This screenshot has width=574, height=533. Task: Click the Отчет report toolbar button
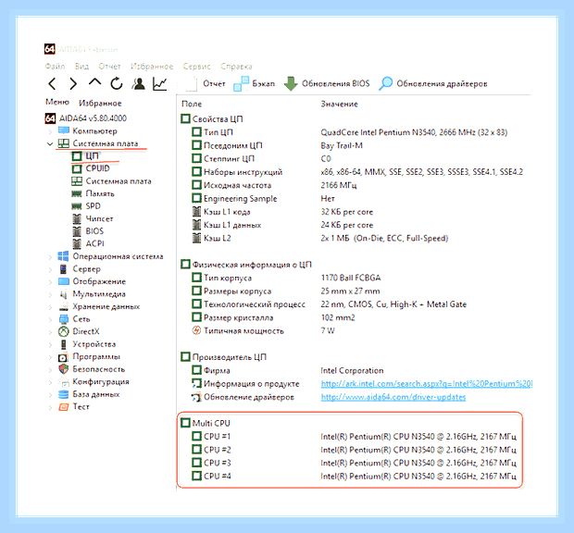(x=206, y=84)
